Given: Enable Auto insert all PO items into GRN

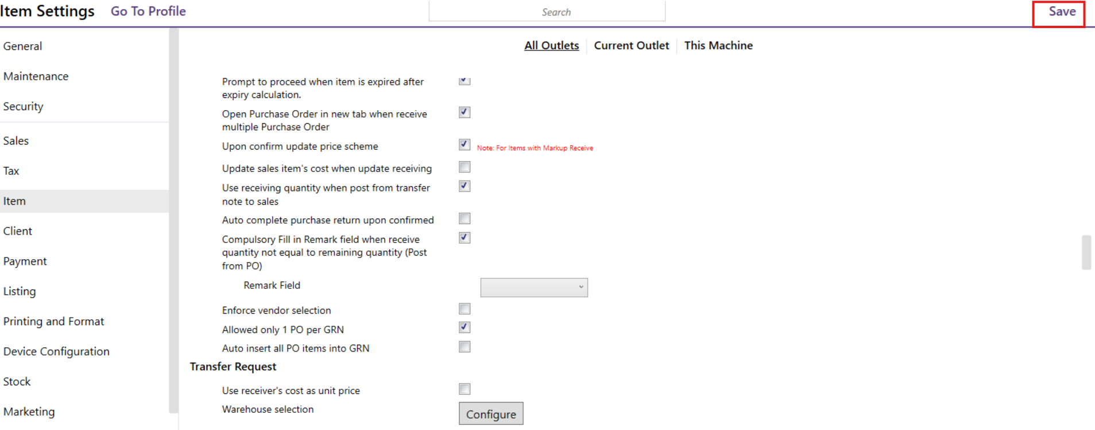Looking at the screenshot, I should click(465, 347).
